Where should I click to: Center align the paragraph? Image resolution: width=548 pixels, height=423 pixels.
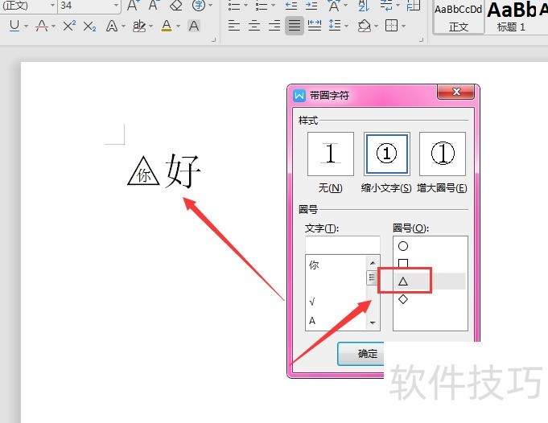pos(254,26)
